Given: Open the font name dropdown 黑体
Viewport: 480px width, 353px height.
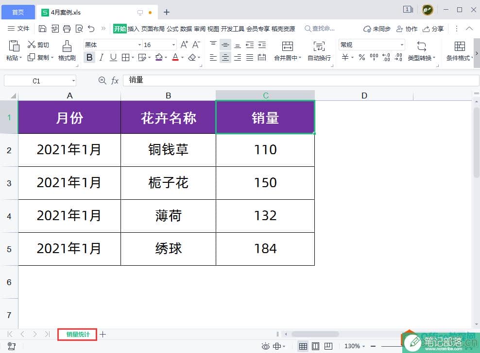Looking at the screenshot, I should [139, 45].
